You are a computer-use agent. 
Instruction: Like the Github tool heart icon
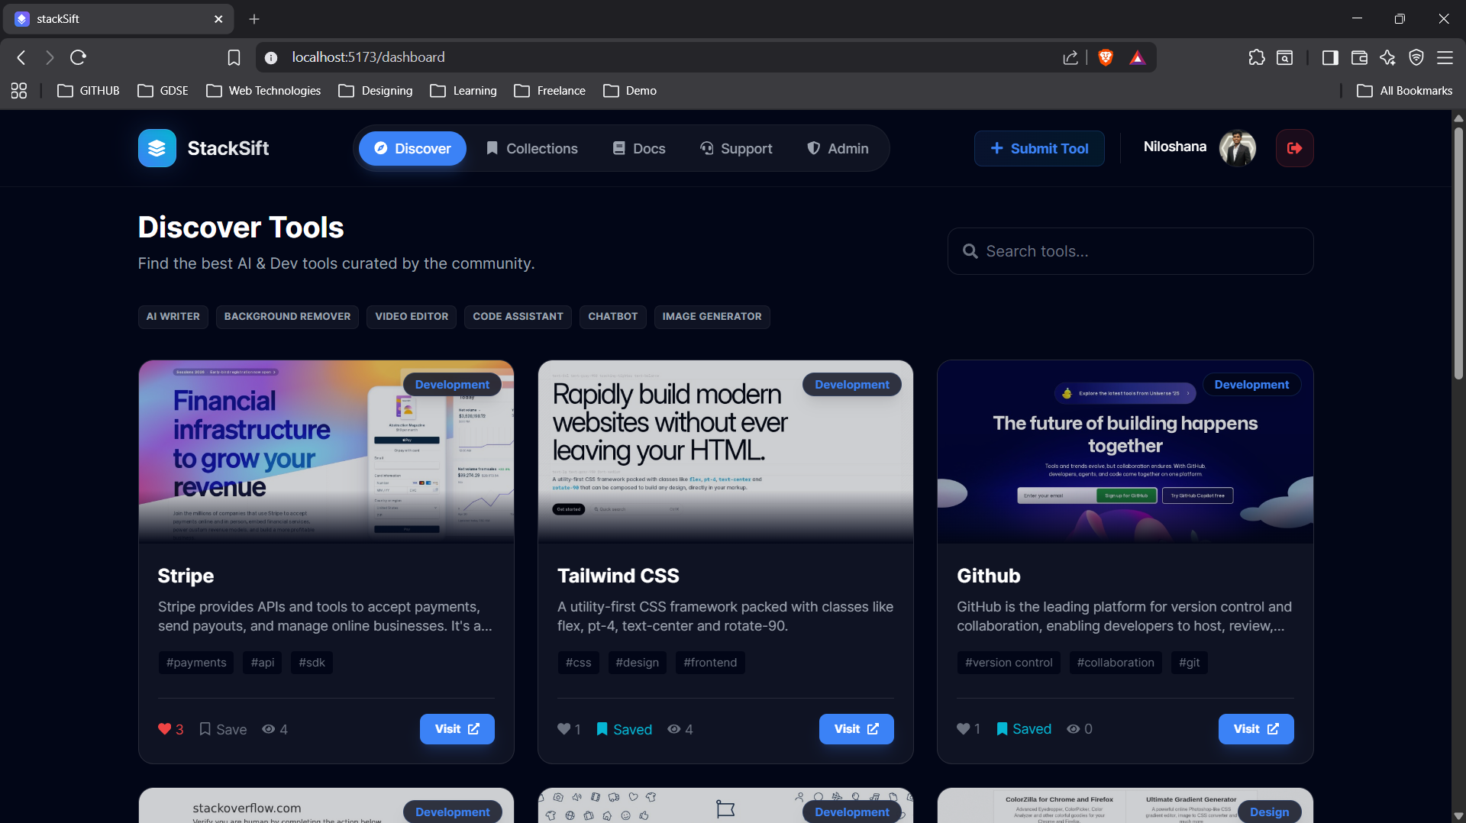point(963,729)
